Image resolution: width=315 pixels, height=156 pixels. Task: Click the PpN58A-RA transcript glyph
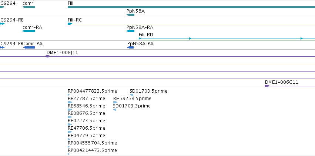point(130,31)
